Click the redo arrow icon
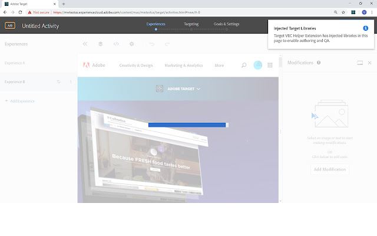This screenshot has height=236, width=377. click(167, 44)
